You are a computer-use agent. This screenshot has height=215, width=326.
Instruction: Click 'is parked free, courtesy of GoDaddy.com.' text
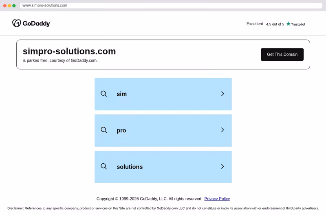click(60, 60)
